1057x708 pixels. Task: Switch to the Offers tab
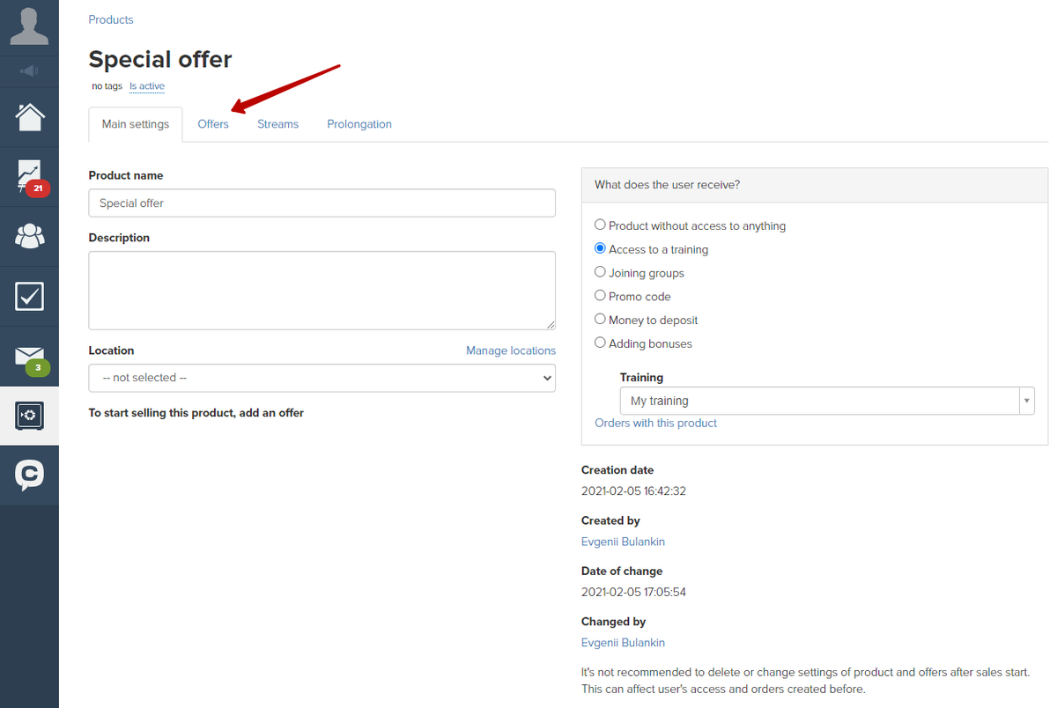213,124
